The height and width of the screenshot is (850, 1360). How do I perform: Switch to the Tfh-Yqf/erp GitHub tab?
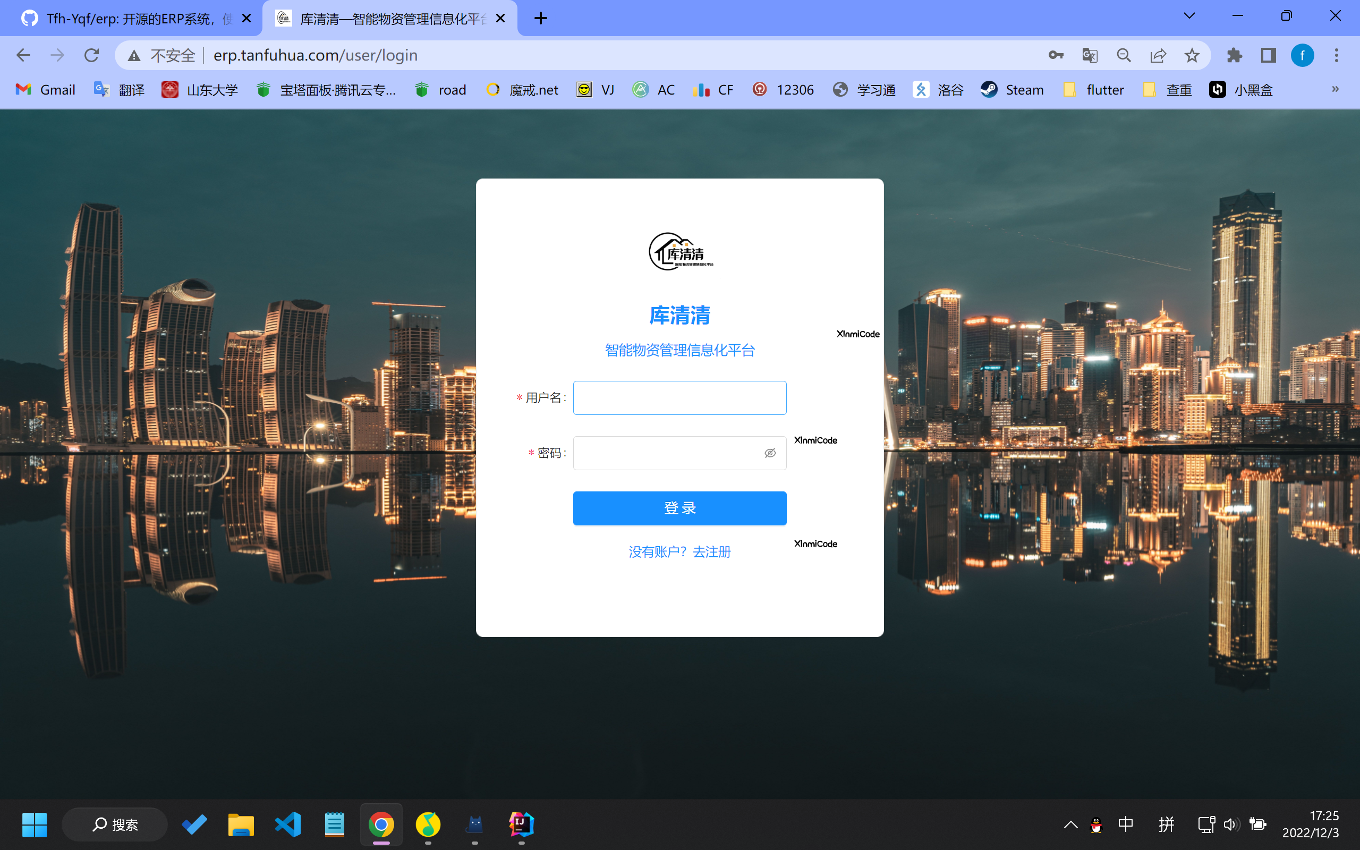tap(129, 18)
